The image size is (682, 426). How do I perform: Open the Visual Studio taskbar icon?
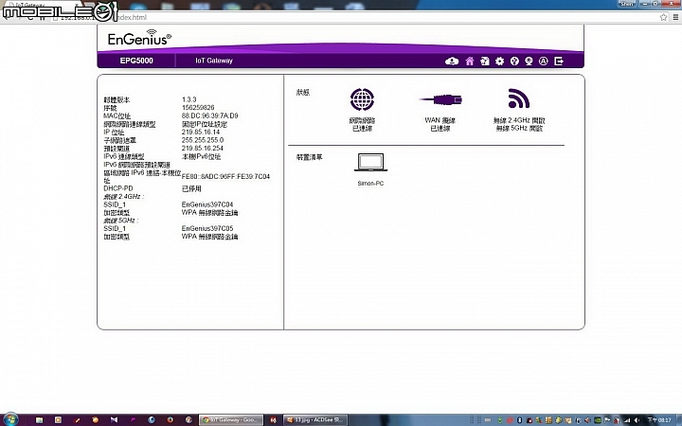pyautogui.click(x=114, y=420)
